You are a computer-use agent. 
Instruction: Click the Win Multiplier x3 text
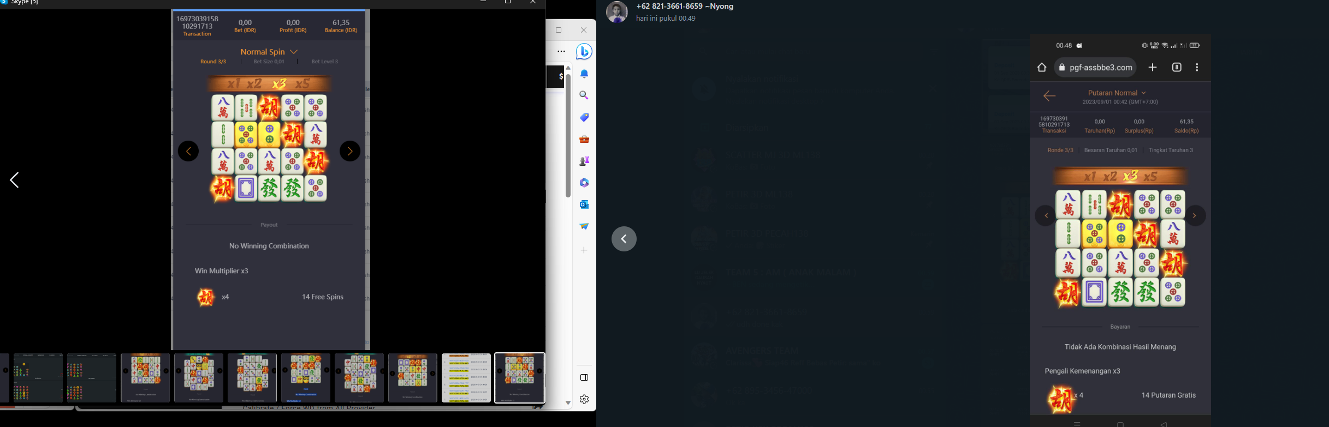222,271
